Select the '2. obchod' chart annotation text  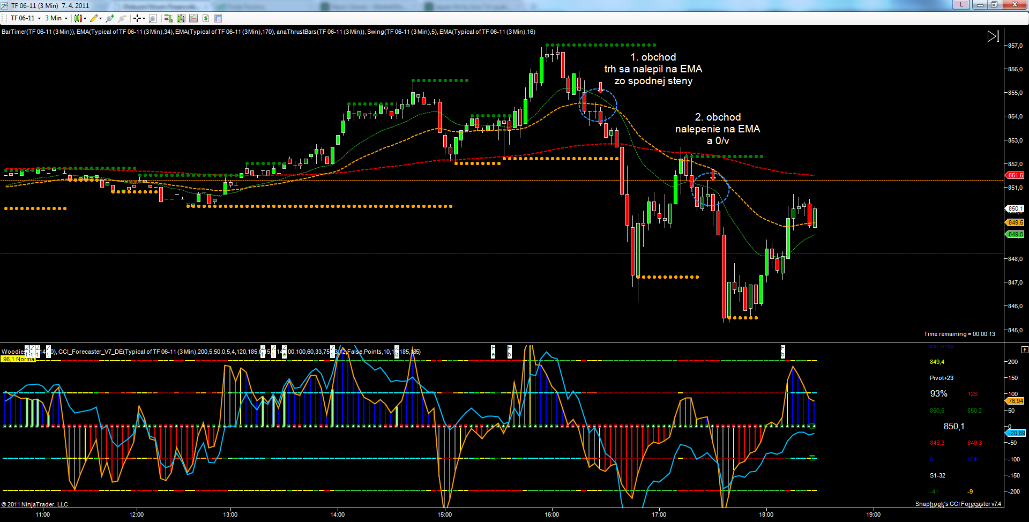(718, 117)
